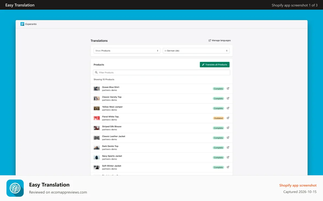This screenshot has width=323, height=201.
Task: Open external link for Navy Sports Jacket
Action: coord(228,157)
